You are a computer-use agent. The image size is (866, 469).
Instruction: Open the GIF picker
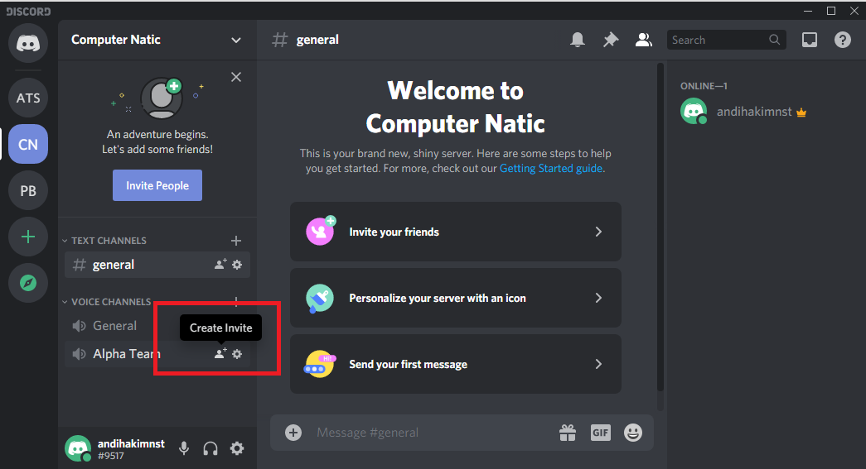click(x=600, y=433)
